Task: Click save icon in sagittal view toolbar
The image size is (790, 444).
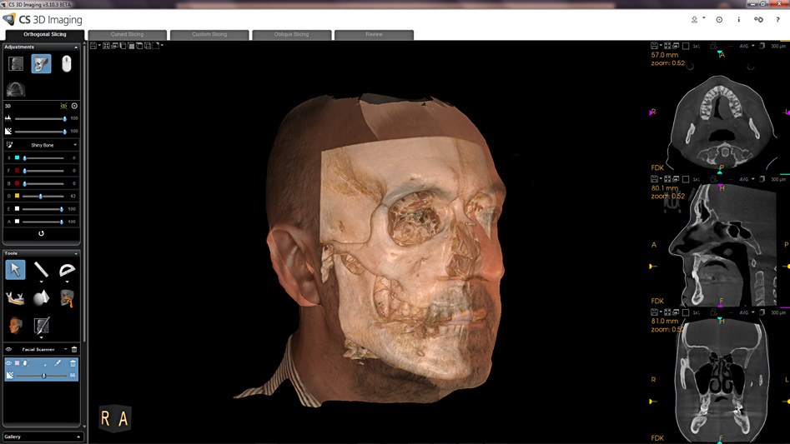Action: click(x=655, y=179)
